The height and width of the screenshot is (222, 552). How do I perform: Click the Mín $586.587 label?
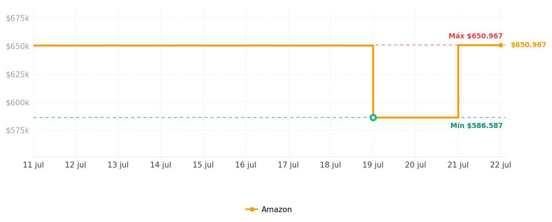(x=476, y=126)
